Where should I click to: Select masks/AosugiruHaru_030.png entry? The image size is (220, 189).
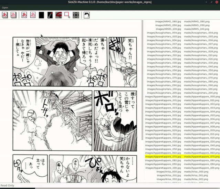[201, 63]
